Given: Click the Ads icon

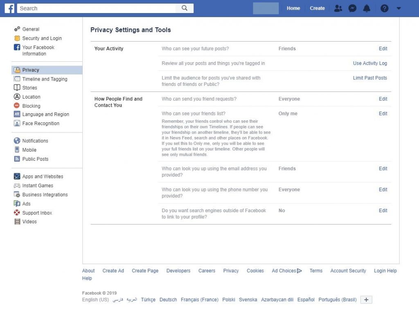Looking at the screenshot, I should [x=17, y=204].
